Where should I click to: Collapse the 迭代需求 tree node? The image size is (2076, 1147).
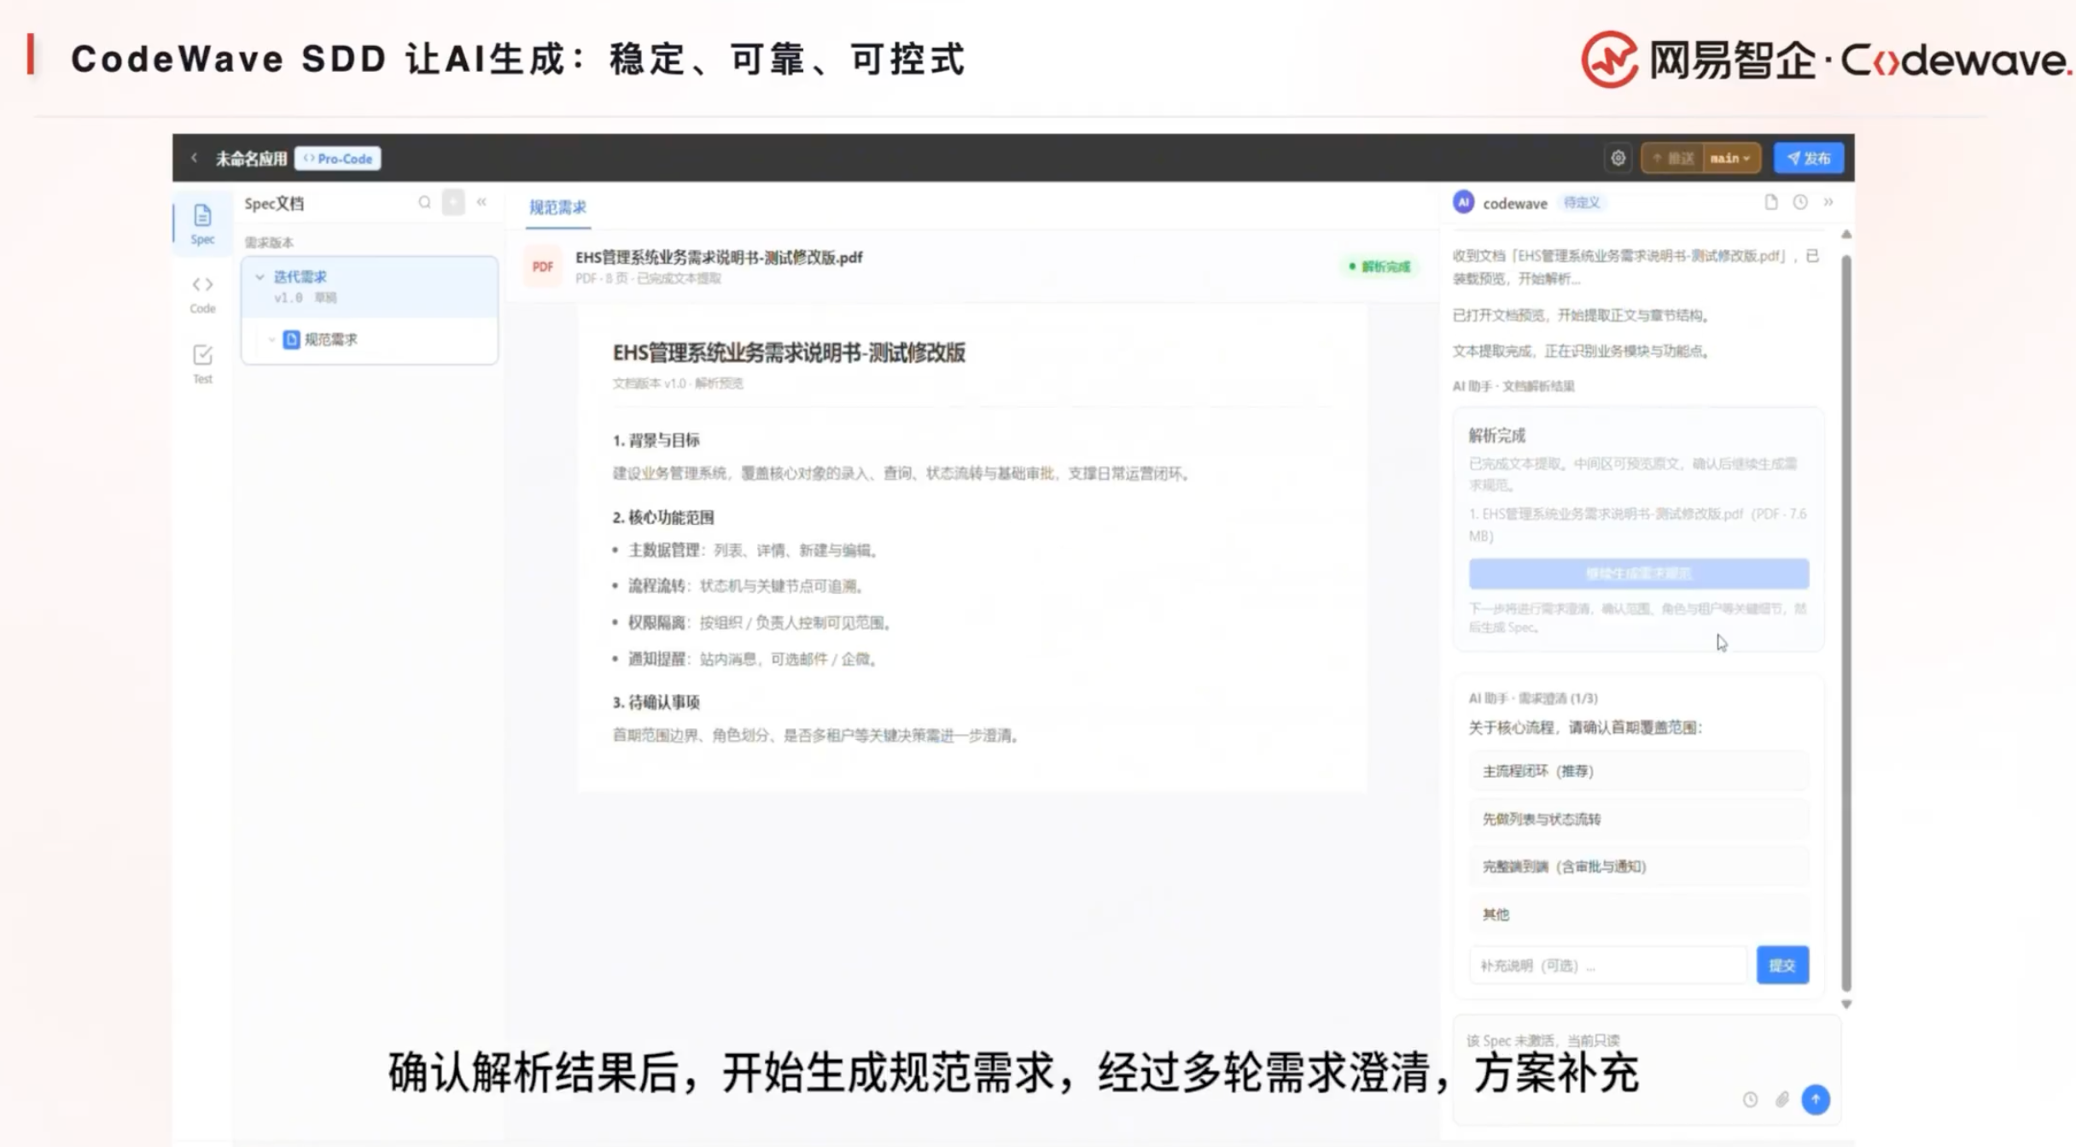[x=259, y=277]
